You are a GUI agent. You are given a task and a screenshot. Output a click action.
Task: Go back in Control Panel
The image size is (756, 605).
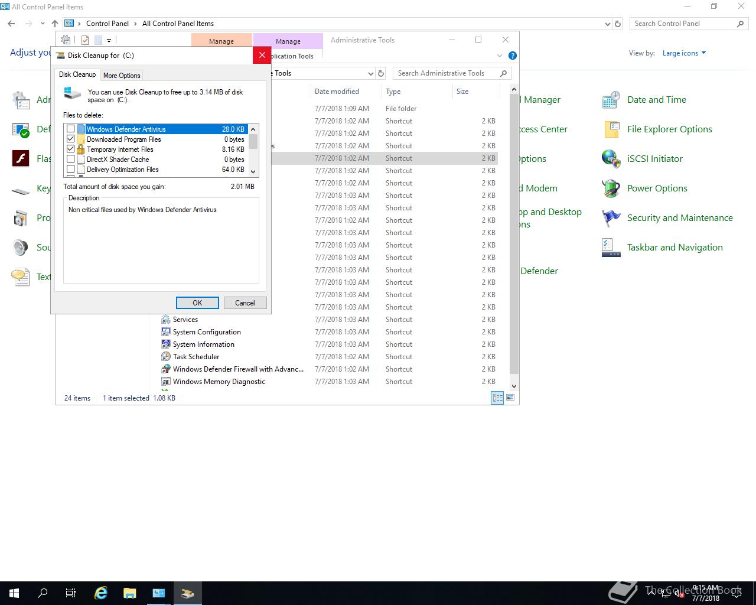12,24
